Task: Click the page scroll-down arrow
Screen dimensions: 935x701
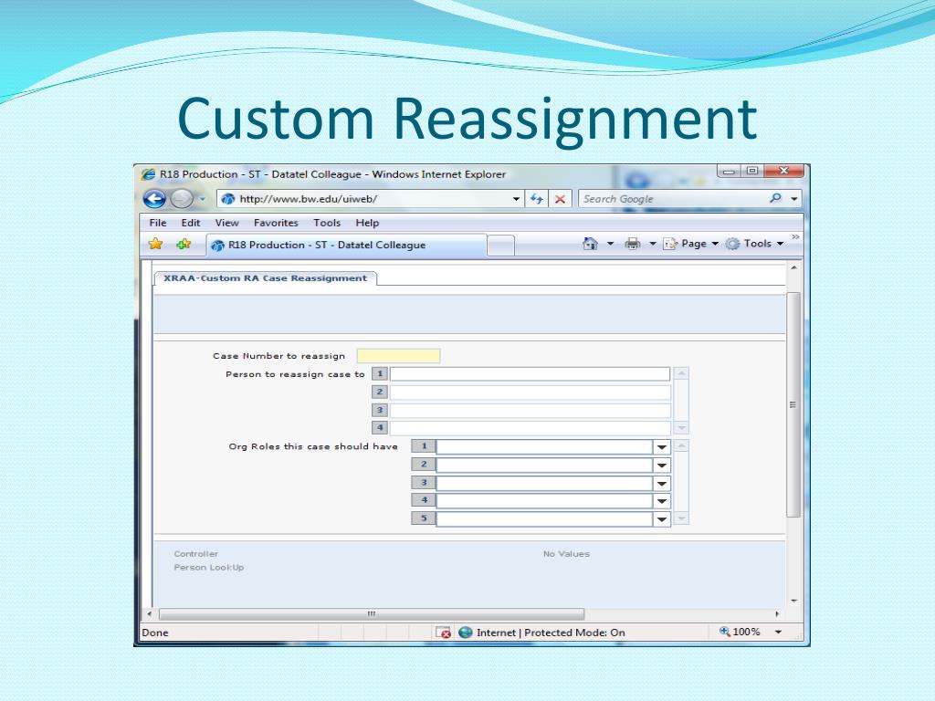Action: (x=793, y=601)
